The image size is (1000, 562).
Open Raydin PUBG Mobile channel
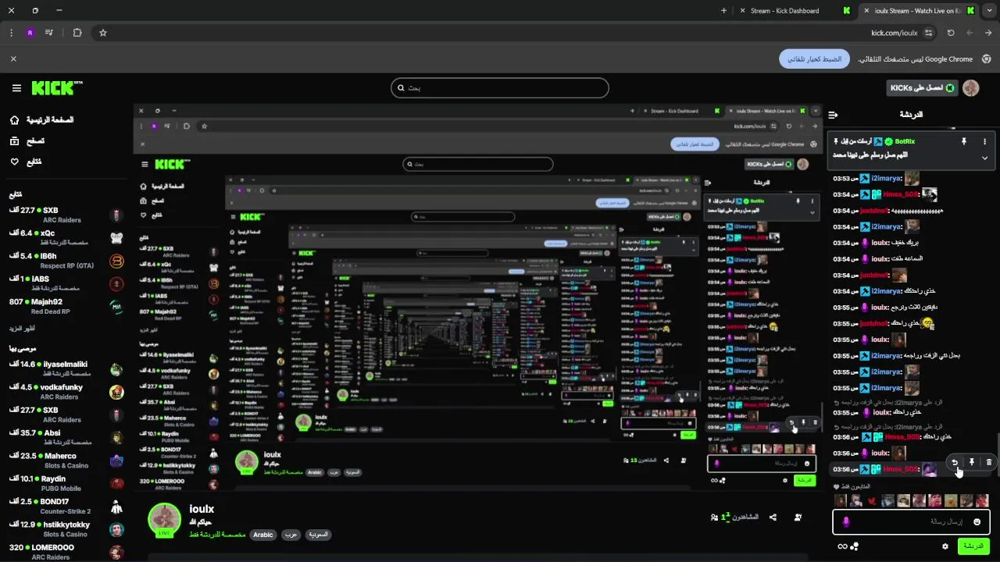click(66, 483)
